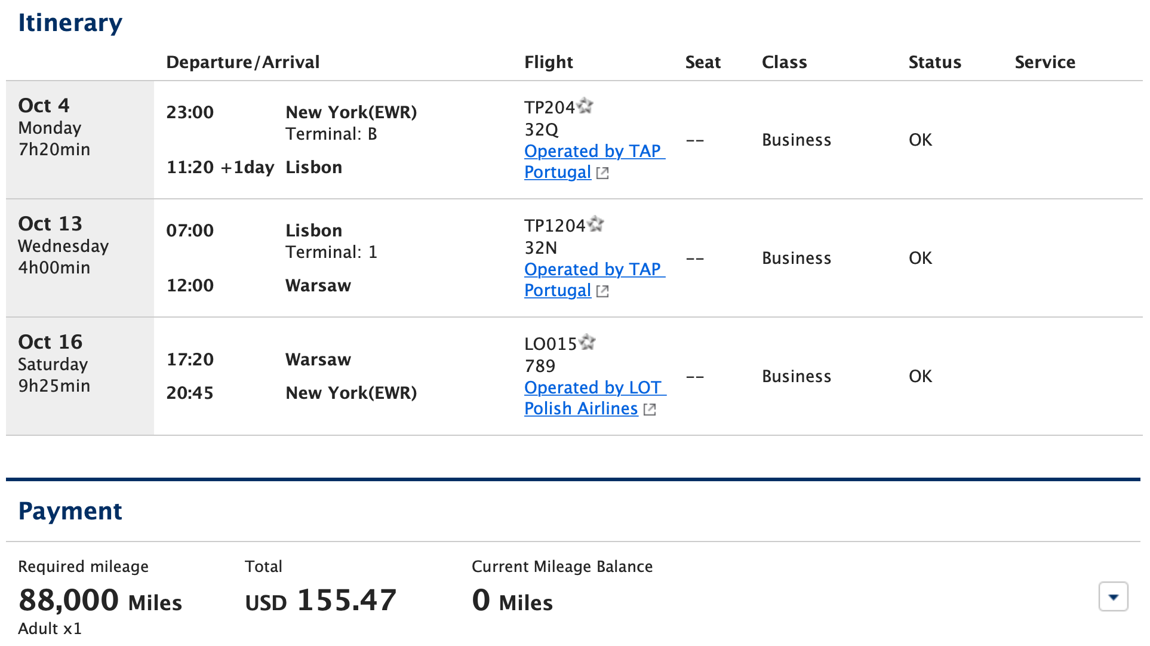The image size is (1150, 646).
Task: Select the Oct 13 Wednesday date cell
Action: pyautogui.click(x=80, y=258)
